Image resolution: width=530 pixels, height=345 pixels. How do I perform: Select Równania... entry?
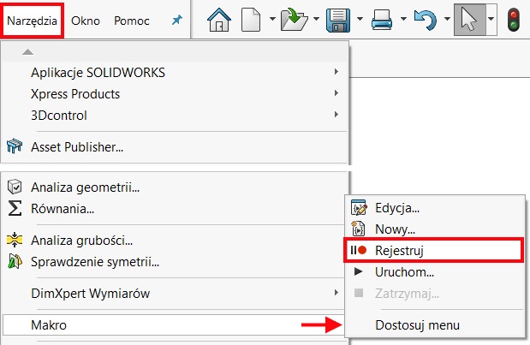(x=175, y=209)
